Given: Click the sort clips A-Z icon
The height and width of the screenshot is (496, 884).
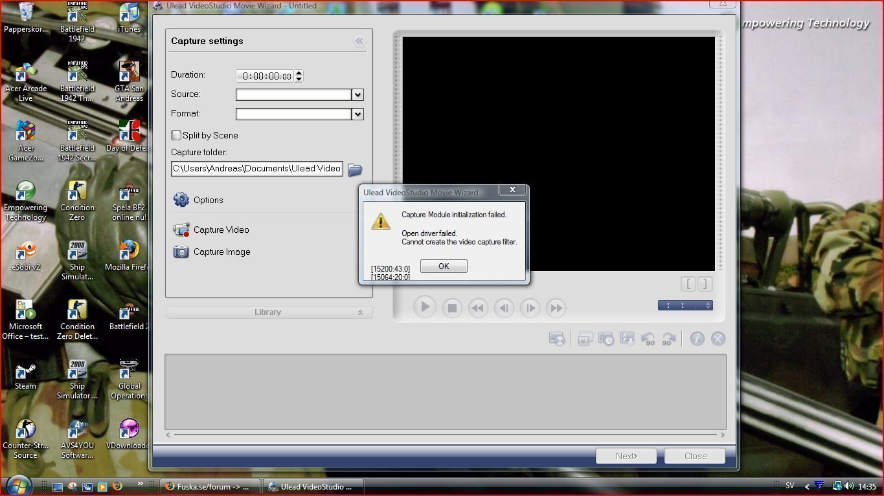Looking at the screenshot, I should pyautogui.click(x=628, y=339).
